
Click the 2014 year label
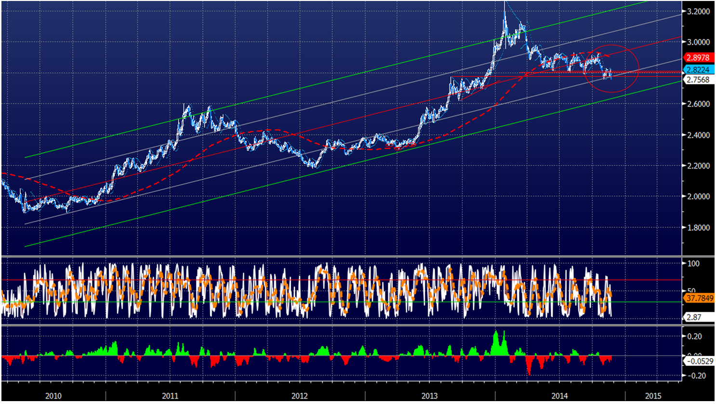559,396
